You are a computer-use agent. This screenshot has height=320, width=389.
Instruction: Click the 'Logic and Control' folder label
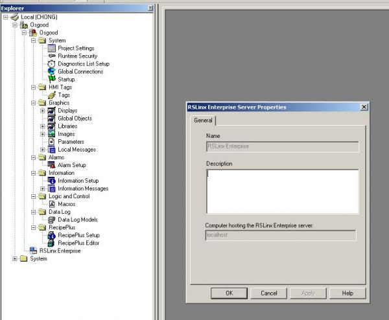pos(69,196)
